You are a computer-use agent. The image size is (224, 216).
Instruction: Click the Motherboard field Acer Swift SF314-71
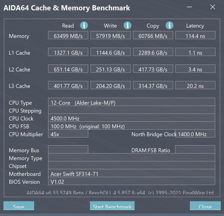[132, 174]
